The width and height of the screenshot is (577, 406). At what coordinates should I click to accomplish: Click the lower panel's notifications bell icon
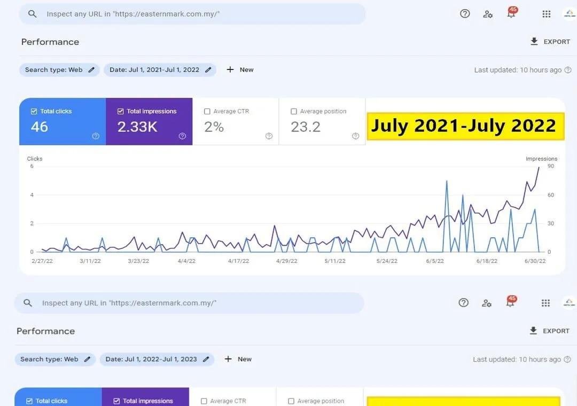(x=511, y=302)
